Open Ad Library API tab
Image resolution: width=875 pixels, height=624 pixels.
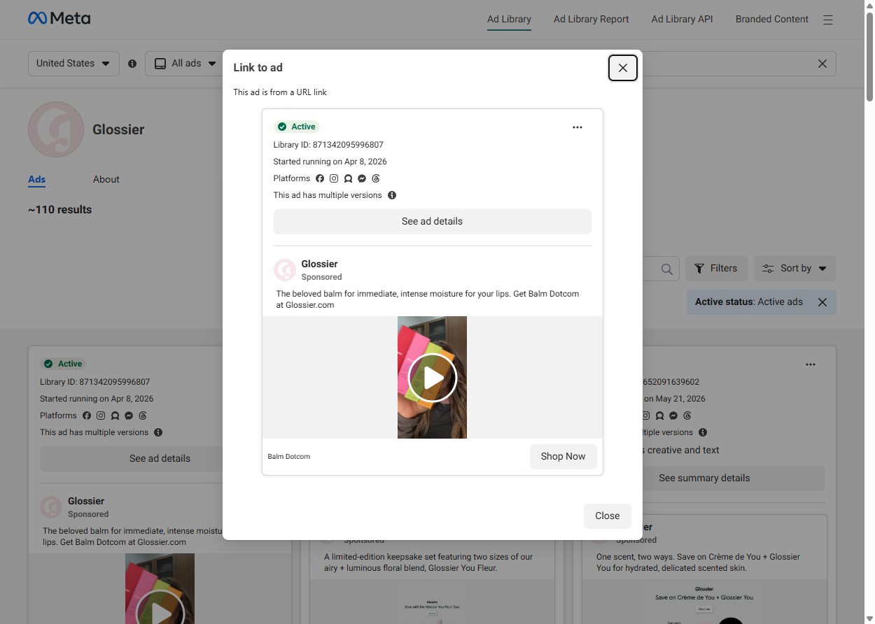point(682,20)
